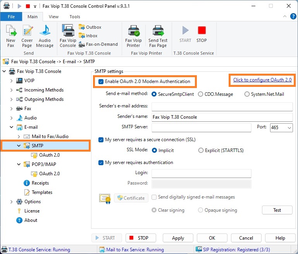298x254 pixels.
Task: Click in Sender's e-mail address field
Action: (x=222, y=107)
